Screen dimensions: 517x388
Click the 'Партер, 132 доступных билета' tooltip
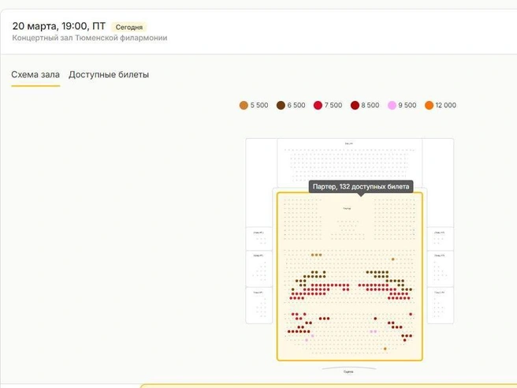pyautogui.click(x=361, y=187)
